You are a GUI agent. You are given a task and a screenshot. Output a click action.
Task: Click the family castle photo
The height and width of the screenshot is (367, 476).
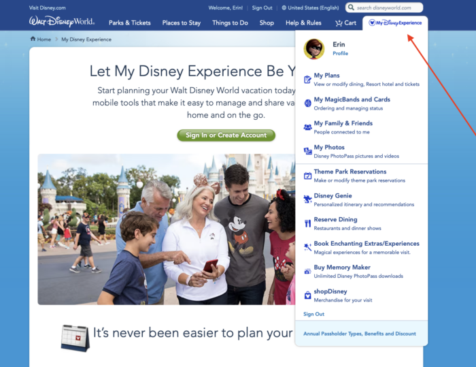[167, 229]
